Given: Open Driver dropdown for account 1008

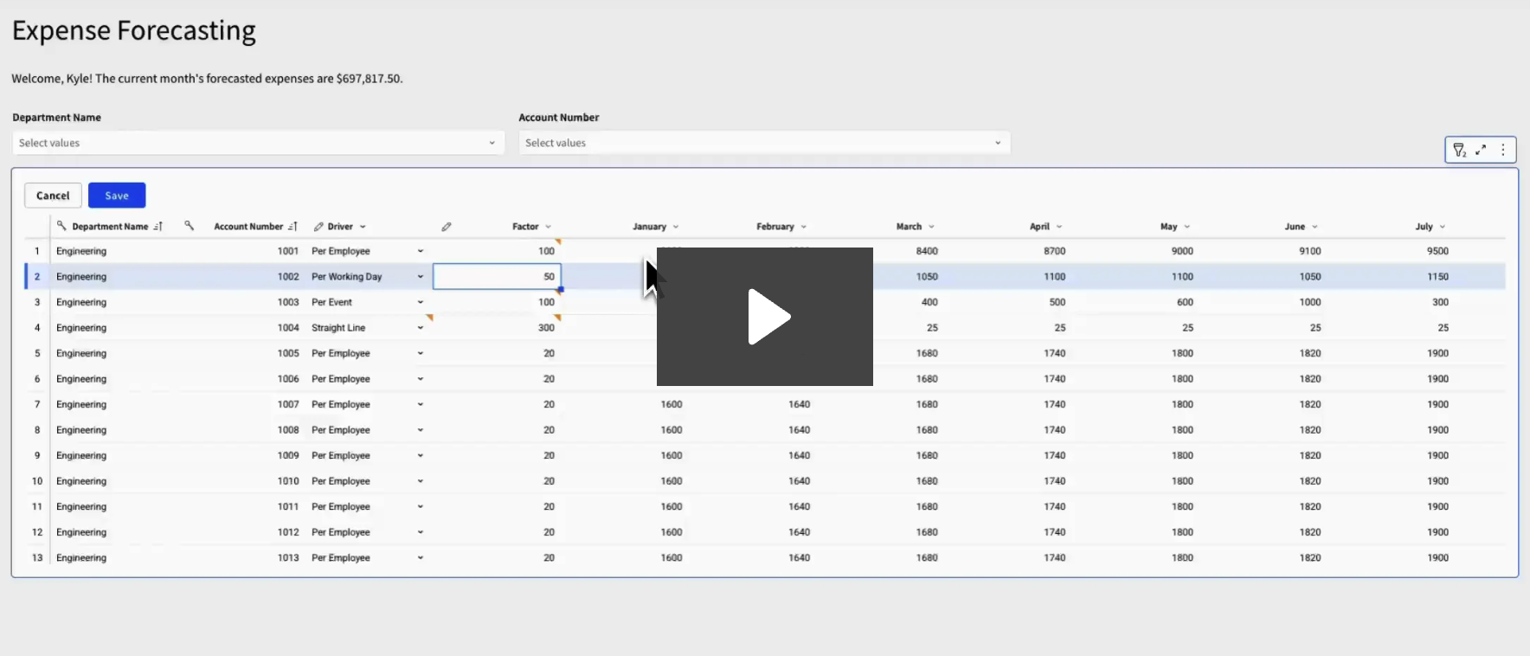Looking at the screenshot, I should (421, 430).
